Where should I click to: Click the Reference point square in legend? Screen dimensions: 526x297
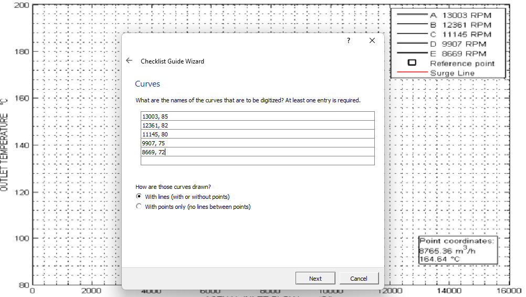[x=412, y=62]
